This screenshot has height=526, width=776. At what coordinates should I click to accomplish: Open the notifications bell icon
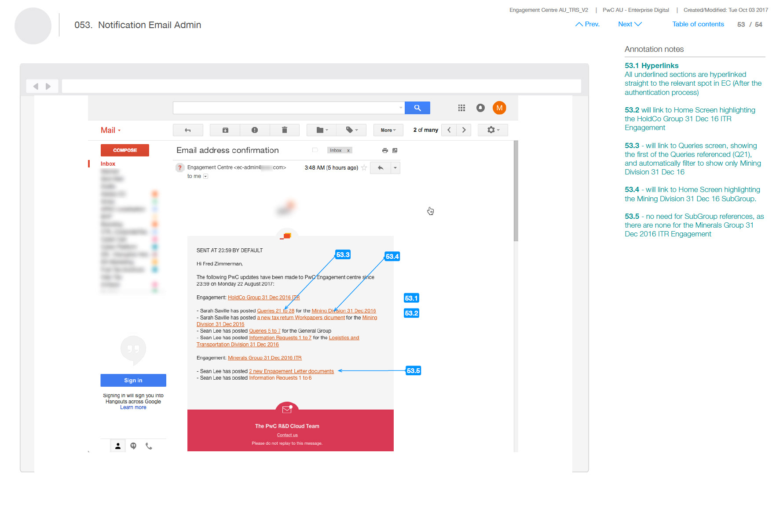(480, 108)
